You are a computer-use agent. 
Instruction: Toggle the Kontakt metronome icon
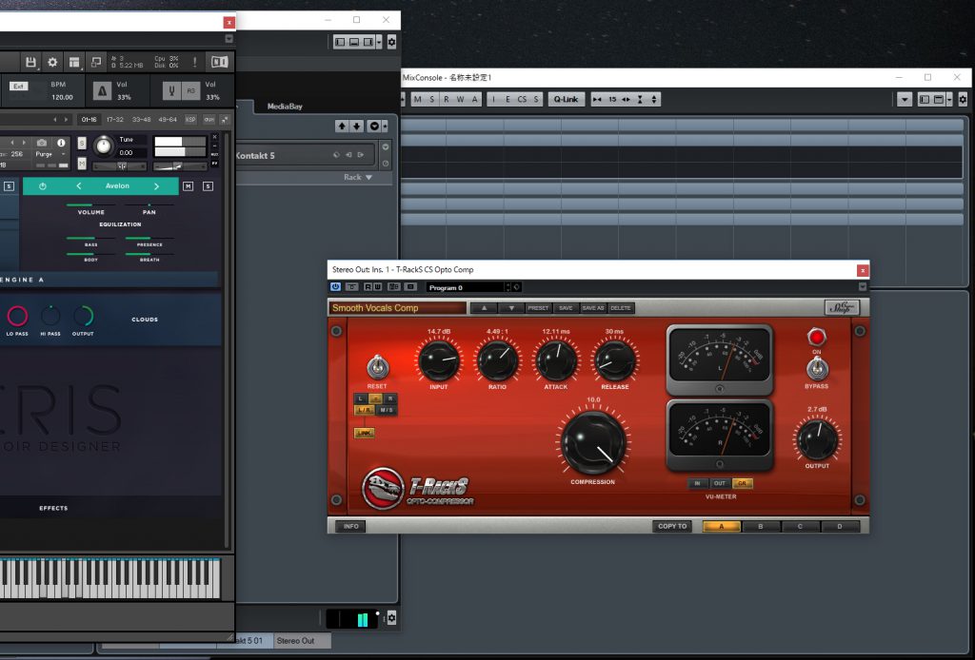click(x=102, y=91)
